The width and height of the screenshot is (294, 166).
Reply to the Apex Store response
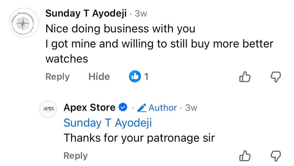pos(76,156)
